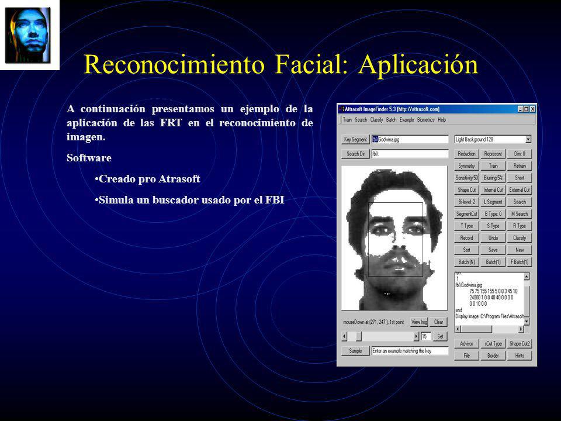Click the Symmetry button
Viewport: 561px width, 421px height.
coord(466,165)
